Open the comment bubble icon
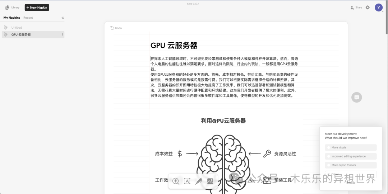This screenshot has height=194, width=388. coord(357,98)
